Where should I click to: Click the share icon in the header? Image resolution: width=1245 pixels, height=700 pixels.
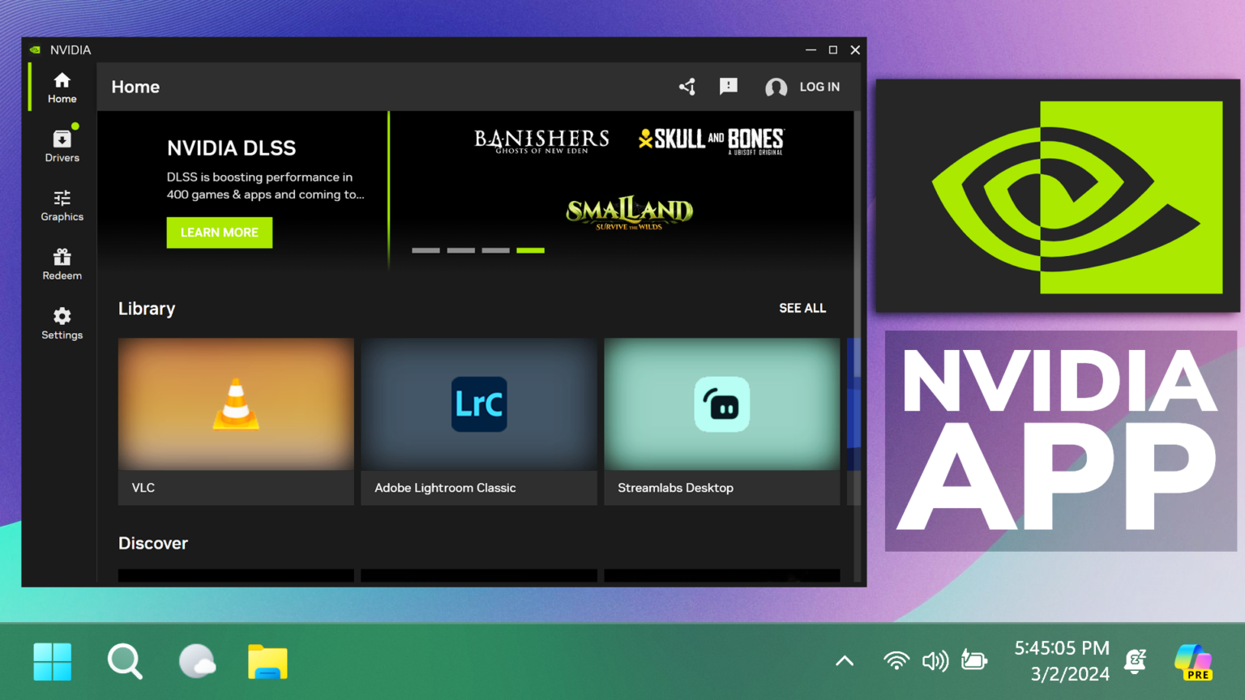tap(687, 87)
